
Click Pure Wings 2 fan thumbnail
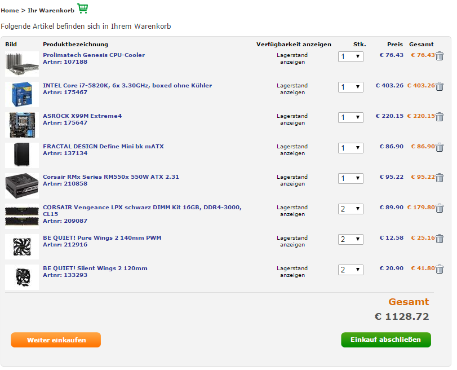pos(22,246)
